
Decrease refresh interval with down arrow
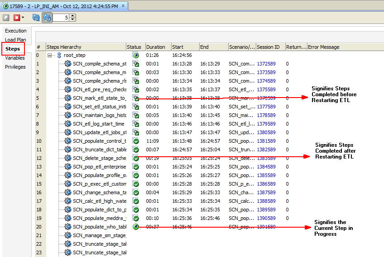(73, 19)
